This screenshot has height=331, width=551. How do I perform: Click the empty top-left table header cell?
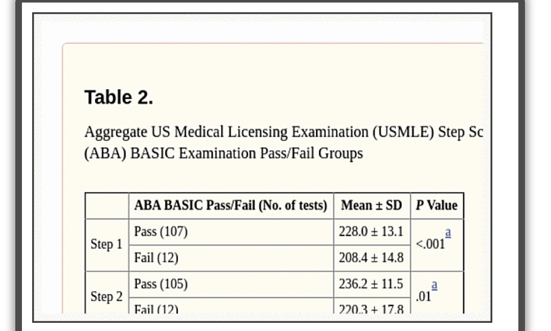pos(107,205)
